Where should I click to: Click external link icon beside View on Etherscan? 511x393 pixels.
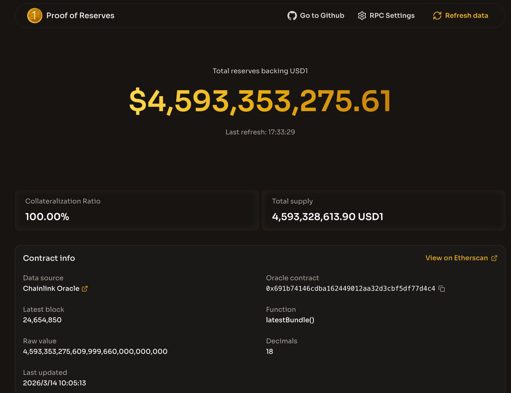point(494,258)
